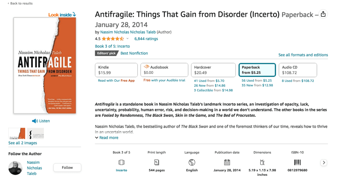Image resolution: width=338 pixels, height=183 pixels.
Task: Follow author Nassim Nicholas Taleb
Action: [x=67, y=168]
